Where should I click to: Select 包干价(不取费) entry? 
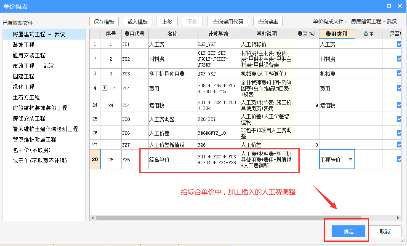click(x=44, y=150)
